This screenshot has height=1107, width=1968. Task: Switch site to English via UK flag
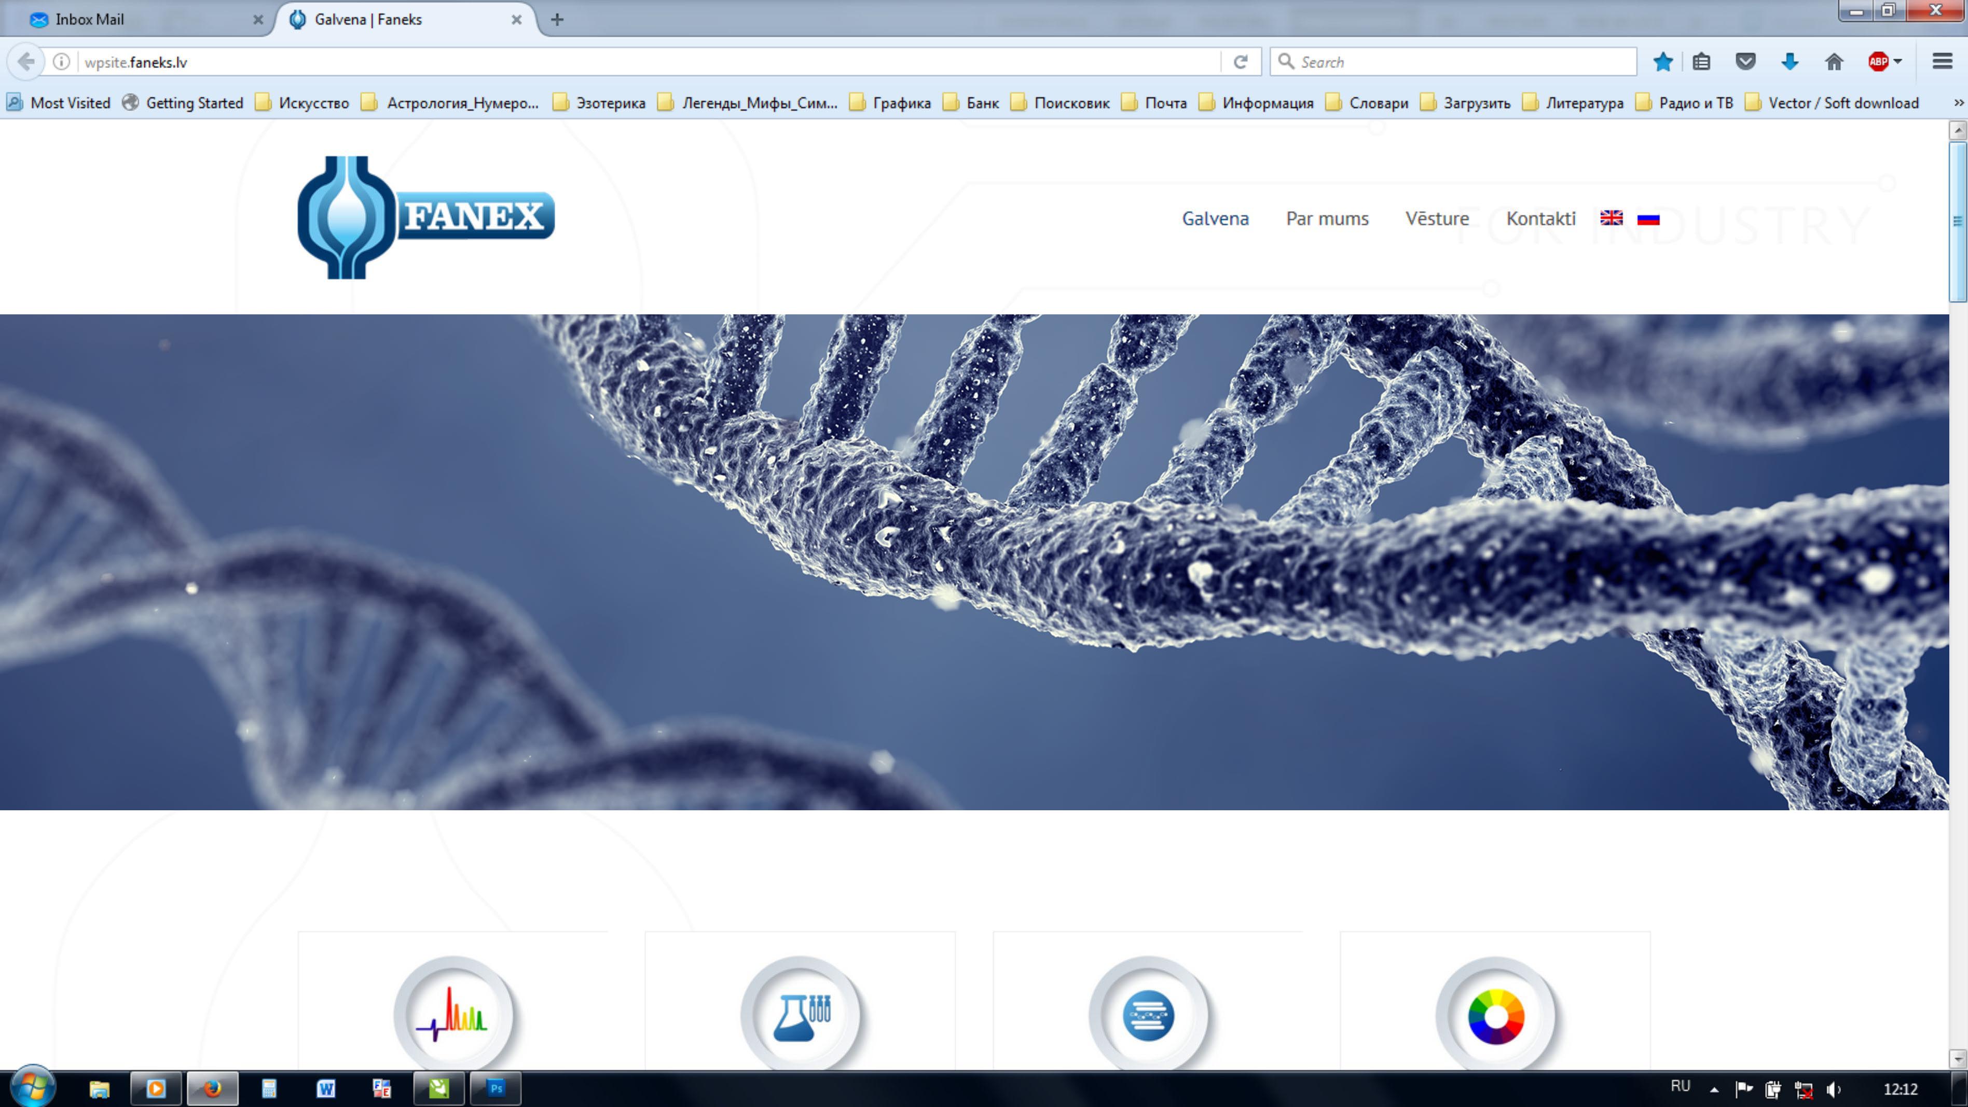coord(1611,218)
